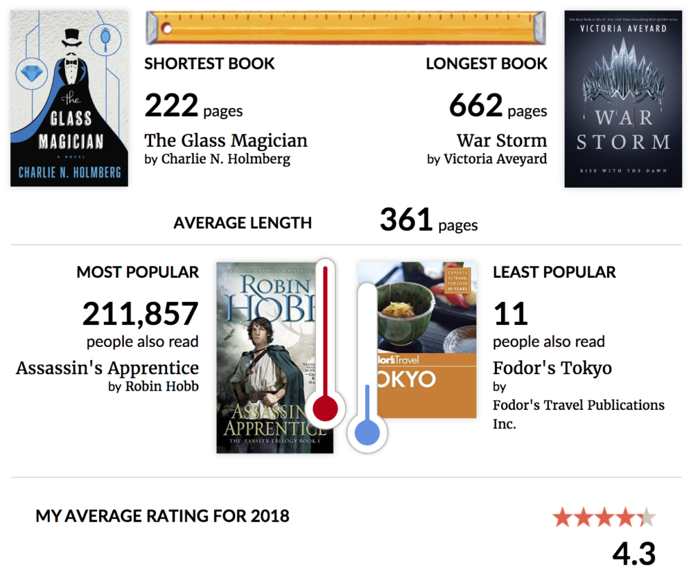The width and height of the screenshot is (700, 588).
Task: Visit author Robin Hobb's page
Action: [x=162, y=387]
